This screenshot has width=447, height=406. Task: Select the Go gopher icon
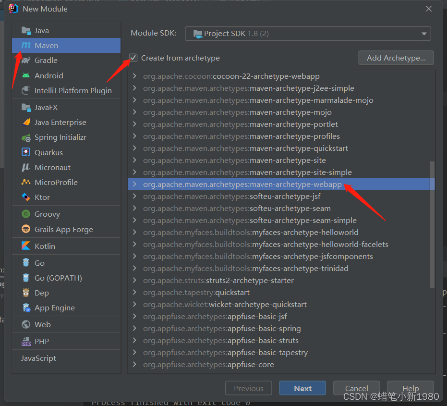[x=26, y=262]
